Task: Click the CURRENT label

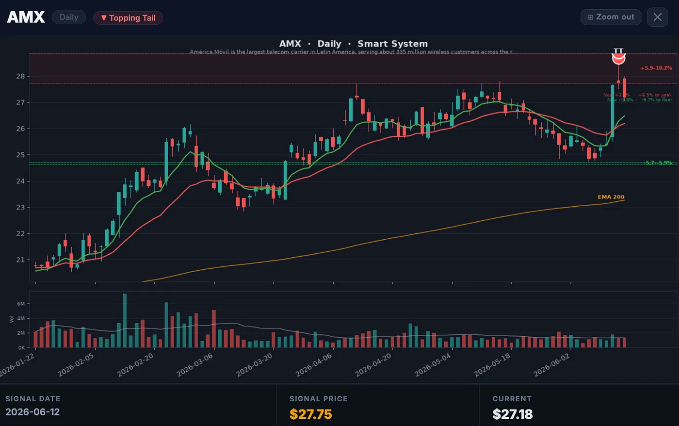Action: point(512,399)
